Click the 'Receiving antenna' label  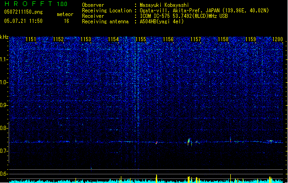tap(105, 22)
